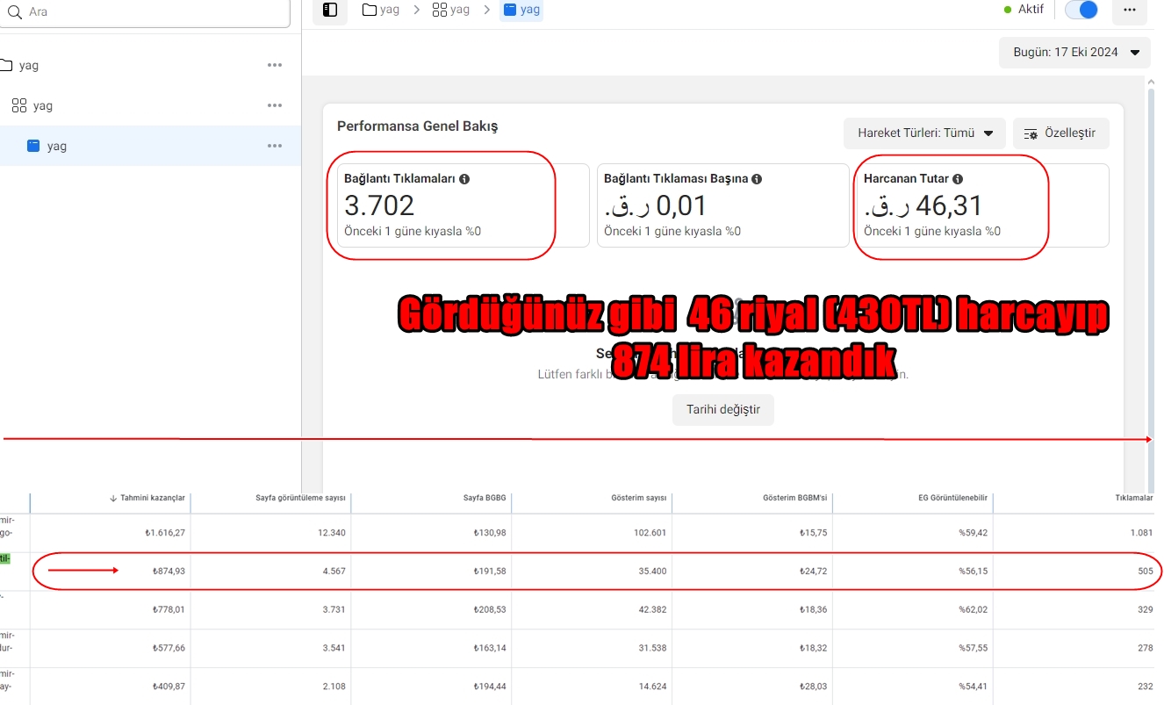The height and width of the screenshot is (705, 1164).
Task: Click the ₺778,01 earnings cell
Action: click(167, 609)
